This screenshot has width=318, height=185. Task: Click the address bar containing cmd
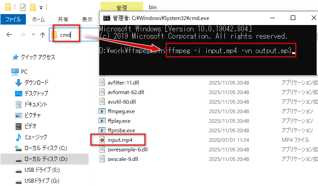click(74, 35)
